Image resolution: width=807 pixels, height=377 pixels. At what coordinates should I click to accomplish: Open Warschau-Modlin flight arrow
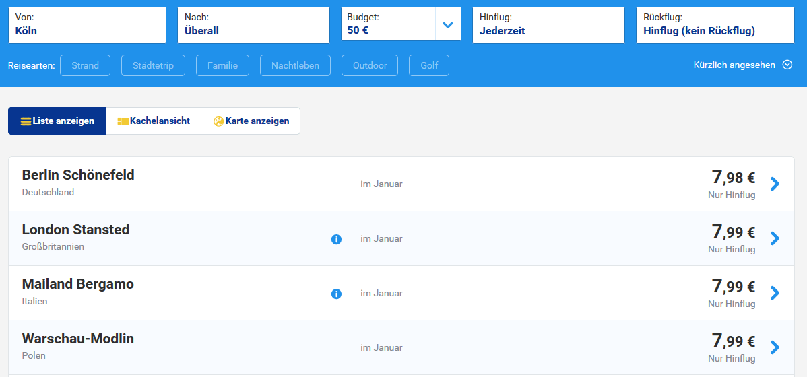pyautogui.click(x=775, y=347)
